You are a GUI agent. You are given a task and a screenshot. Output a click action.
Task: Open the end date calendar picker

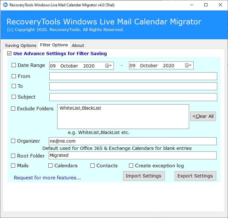(188, 65)
